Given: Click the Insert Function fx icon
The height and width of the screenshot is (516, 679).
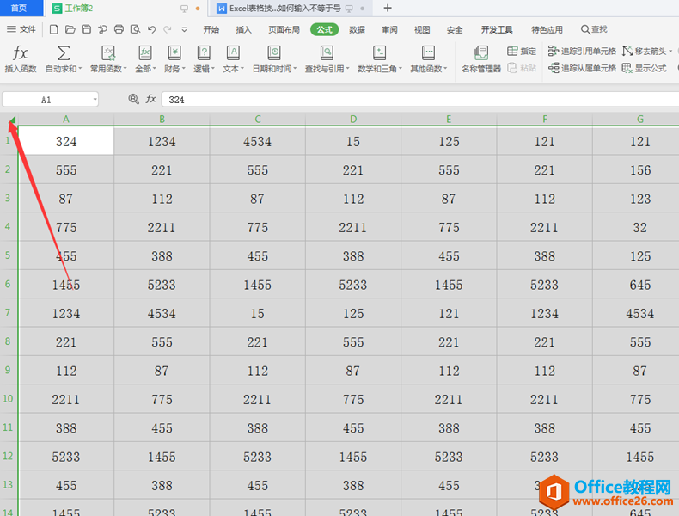Looking at the screenshot, I should click(x=20, y=53).
